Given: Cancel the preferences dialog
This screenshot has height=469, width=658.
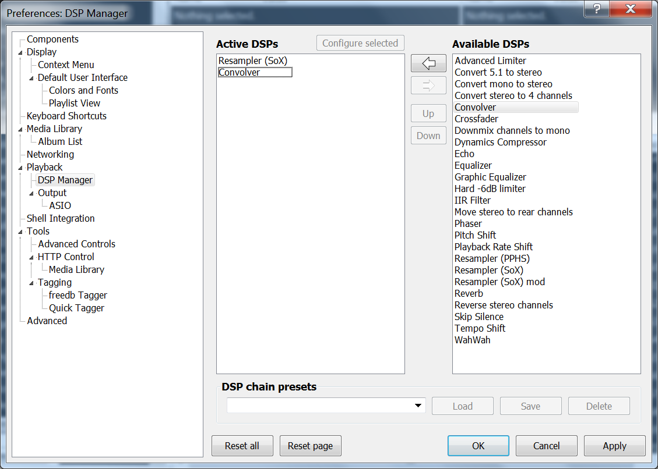Looking at the screenshot, I should (x=546, y=446).
